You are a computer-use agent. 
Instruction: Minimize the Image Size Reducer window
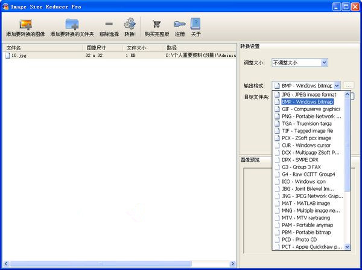tap(337, 7)
